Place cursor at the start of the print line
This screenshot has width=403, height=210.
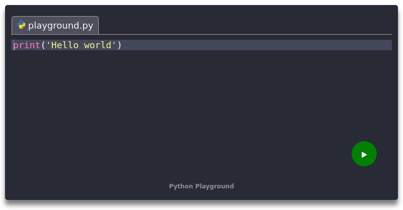(14, 45)
